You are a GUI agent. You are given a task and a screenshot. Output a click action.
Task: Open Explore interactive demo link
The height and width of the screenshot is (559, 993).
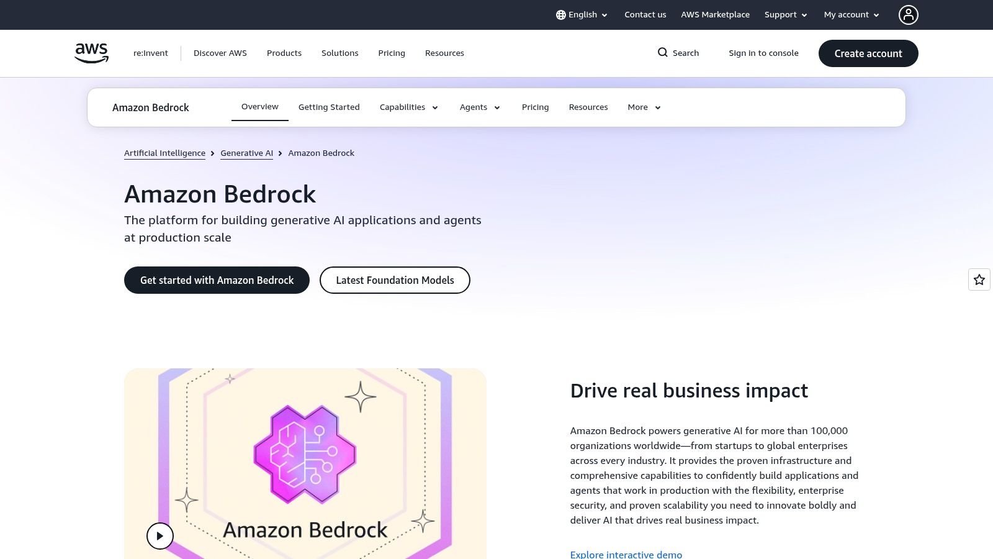coord(626,555)
